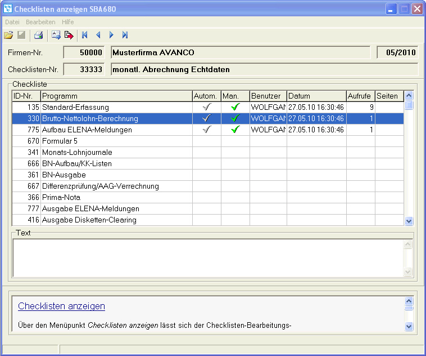Open the Hilfe menu
This screenshot has height=356, width=426.
point(67,22)
